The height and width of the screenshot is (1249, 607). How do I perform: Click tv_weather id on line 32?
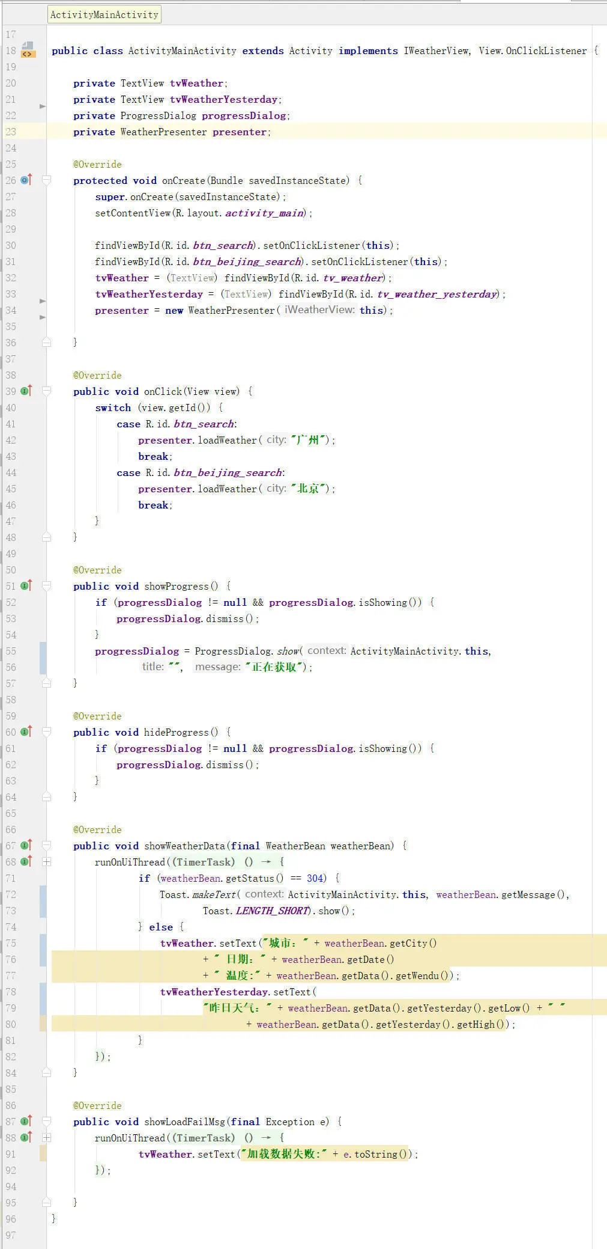click(x=352, y=278)
